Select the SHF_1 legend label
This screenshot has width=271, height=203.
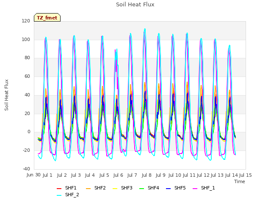(x=208, y=188)
